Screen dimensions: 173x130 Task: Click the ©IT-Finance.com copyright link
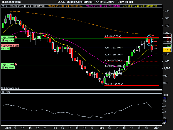[x=10, y=88]
